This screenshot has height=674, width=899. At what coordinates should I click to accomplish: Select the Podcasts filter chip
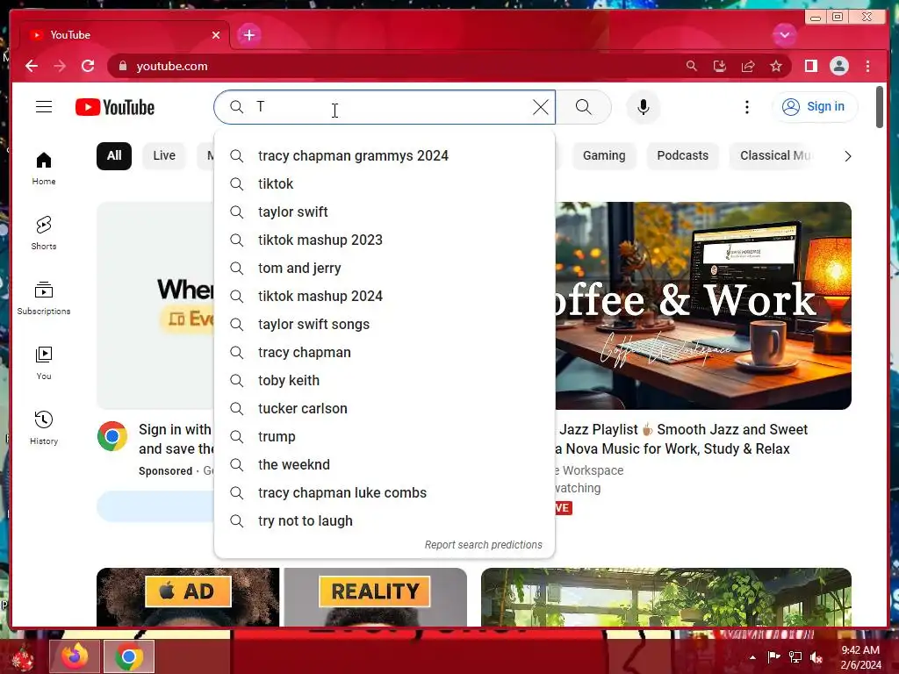[x=682, y=156]
